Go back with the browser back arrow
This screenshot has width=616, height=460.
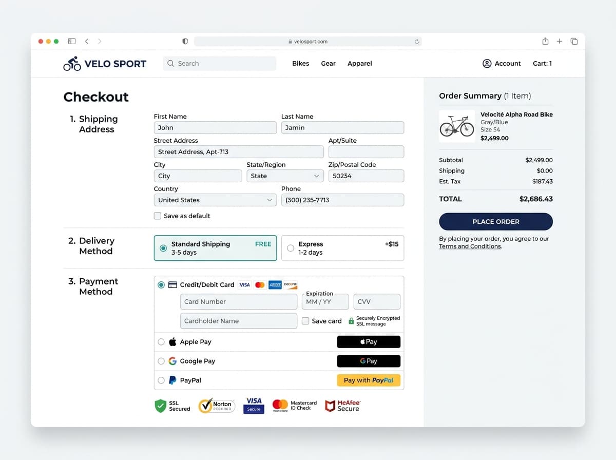pyautogui.click(x=87, y=41)
